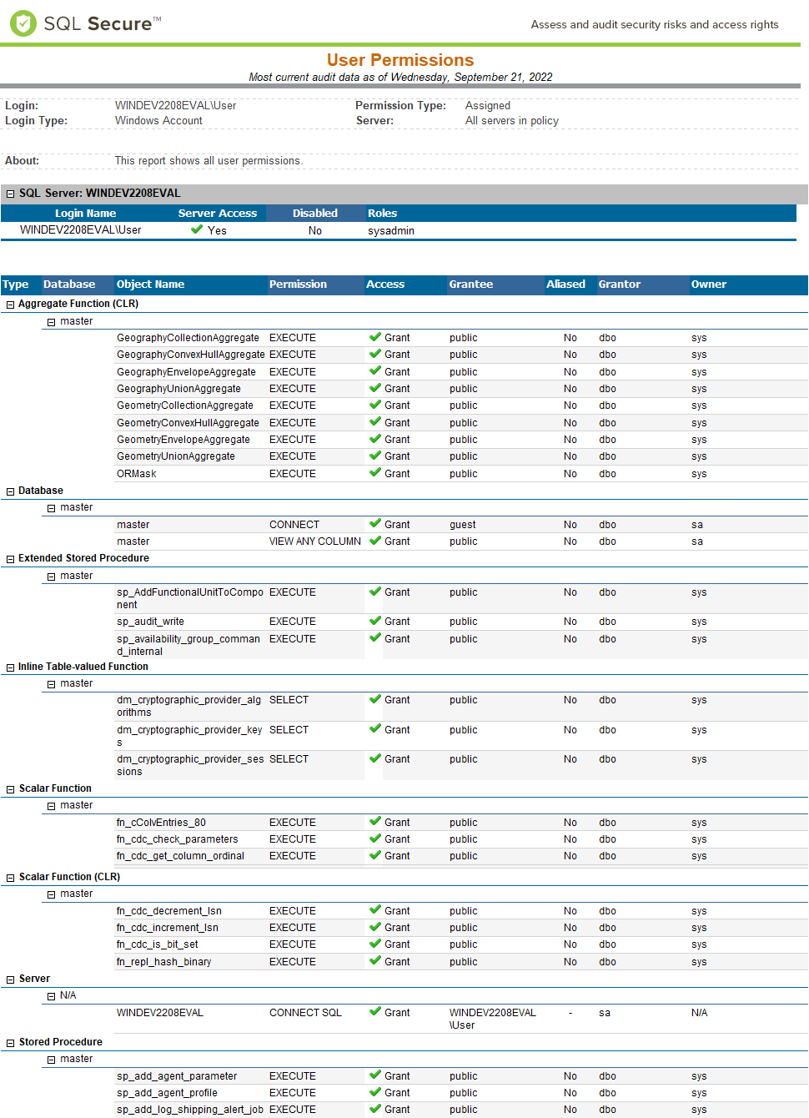Click Grant checkmark for CONNECT SQL row
This screenshot has height=1118, width=809.
point(375,1012)
